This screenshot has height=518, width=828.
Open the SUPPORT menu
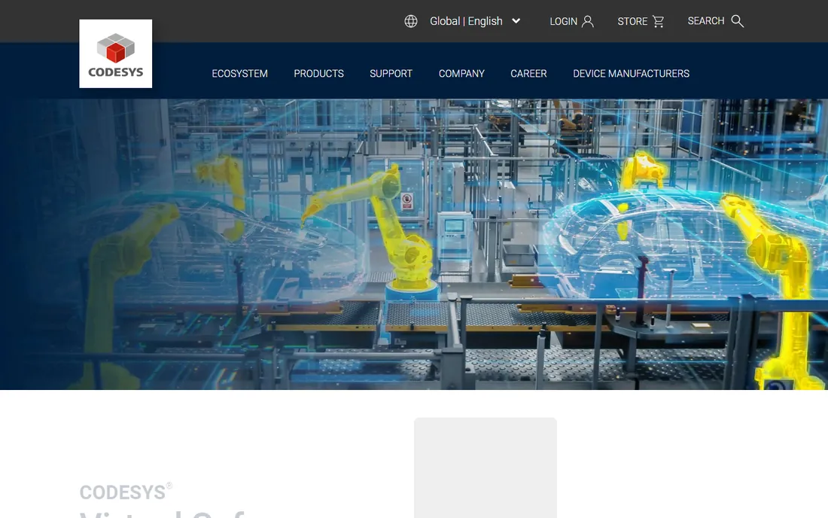(x=391, y=73)
